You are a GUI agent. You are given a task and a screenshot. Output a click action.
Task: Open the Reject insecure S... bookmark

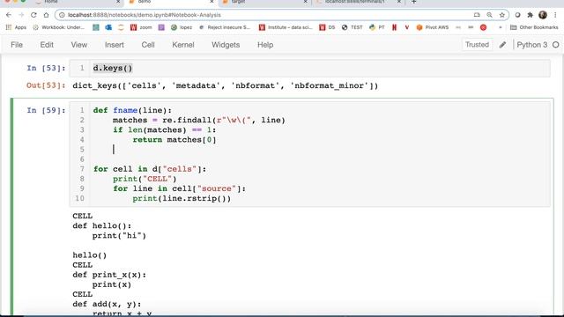coord(225,27)
